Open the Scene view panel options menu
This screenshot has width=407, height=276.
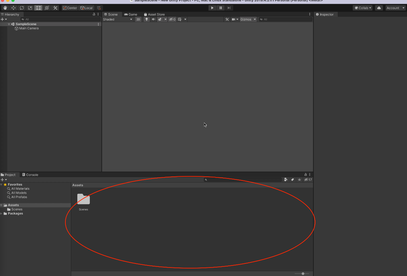pyautogui.click(x=310, y=14)
